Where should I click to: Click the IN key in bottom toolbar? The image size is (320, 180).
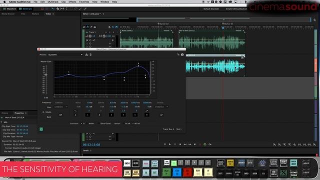(145, 173)
